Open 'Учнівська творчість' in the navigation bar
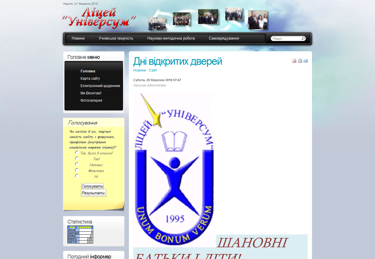Image resolution: width=375 pixels, height=259 pixels. click(x=116, y=38)
